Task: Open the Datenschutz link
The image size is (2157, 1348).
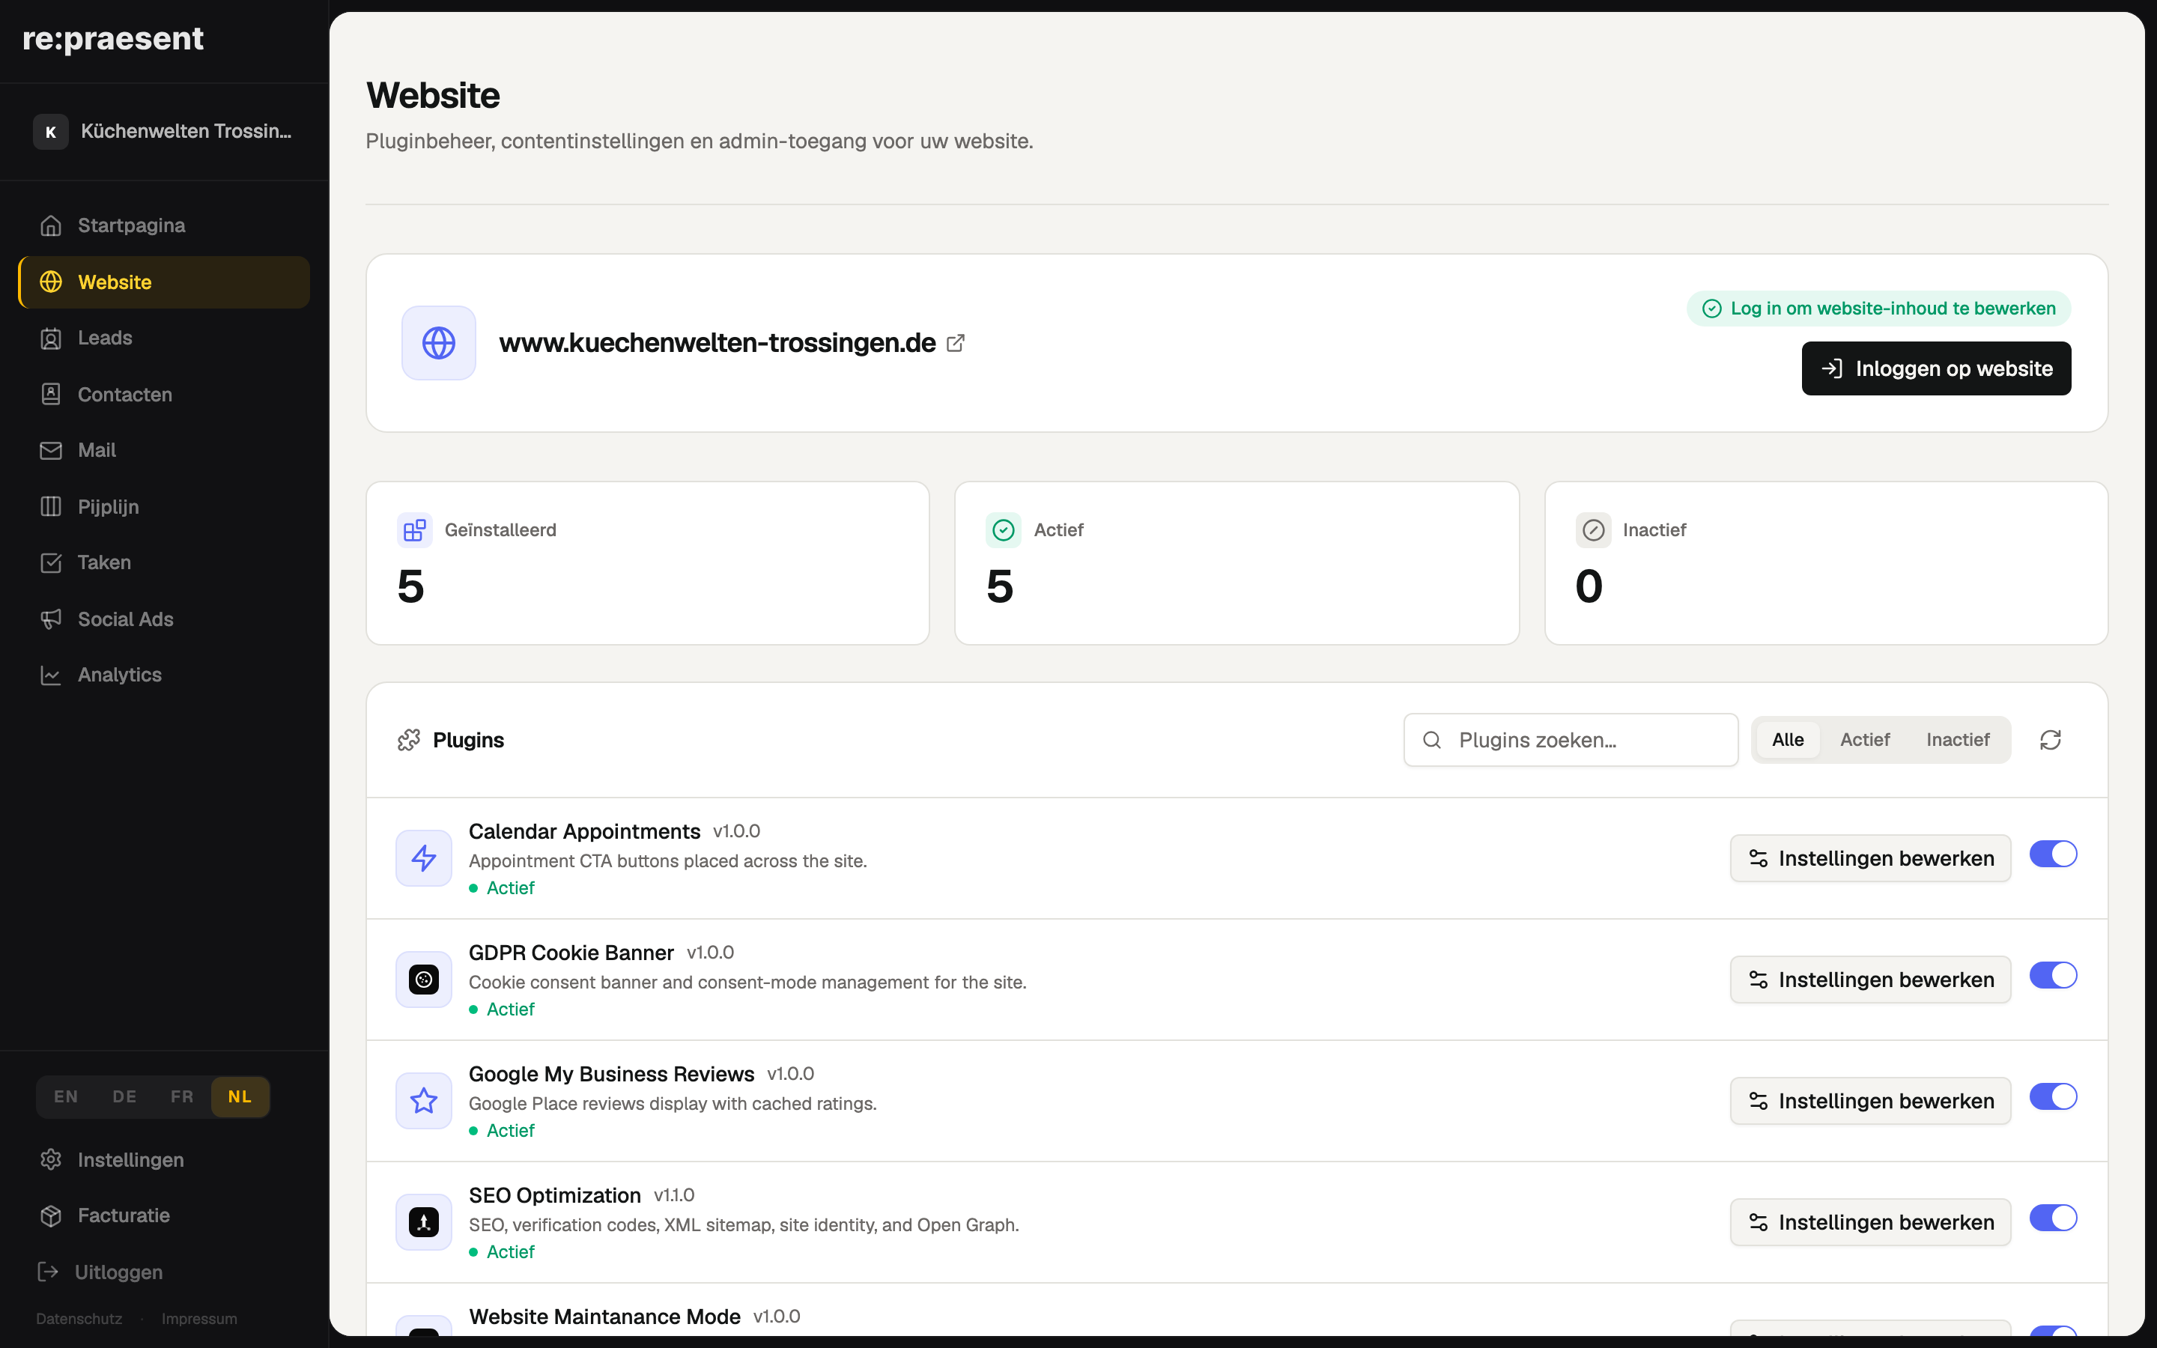Action: coord(79,1319)
